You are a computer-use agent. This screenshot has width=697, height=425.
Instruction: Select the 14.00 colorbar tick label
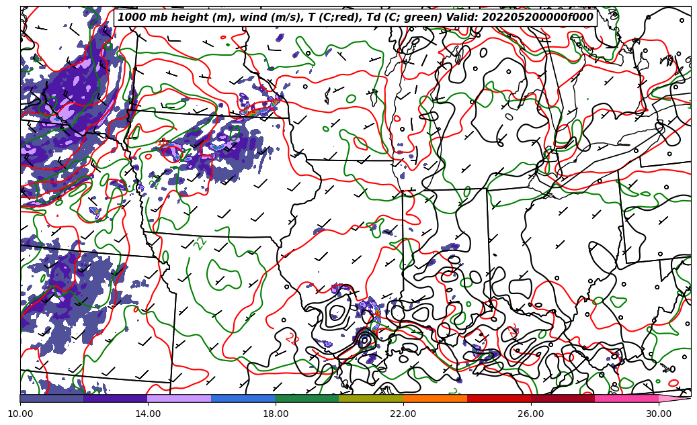[148, 414]
